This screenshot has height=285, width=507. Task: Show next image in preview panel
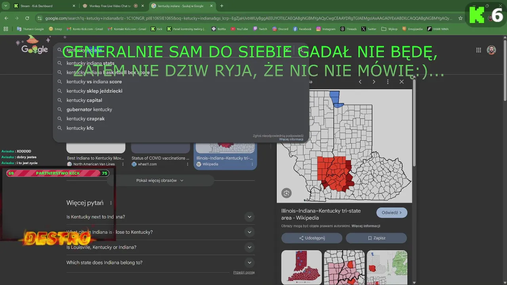374,82
